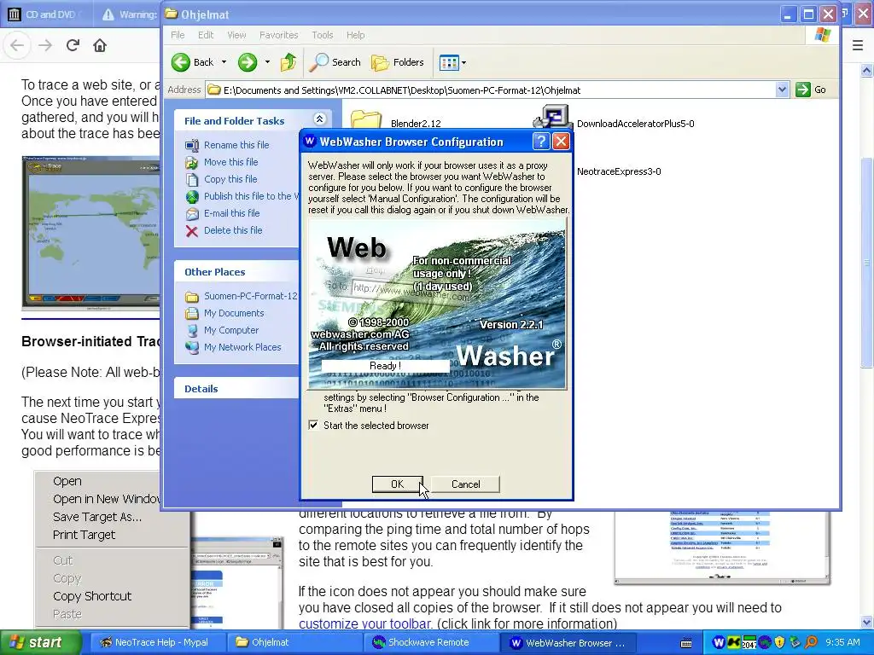The image size is (874, 655).
Task: Uncheck Start the selected browser
Action: [x=313, y=426]
